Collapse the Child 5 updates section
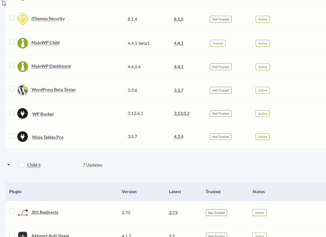 [9, 165]
